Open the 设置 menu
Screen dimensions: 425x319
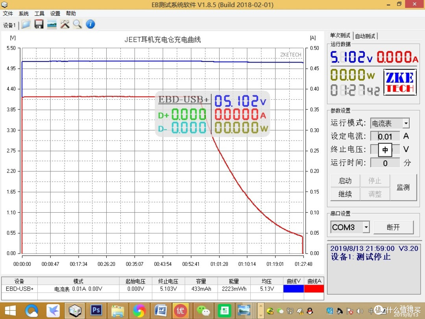tap(55, 13)
